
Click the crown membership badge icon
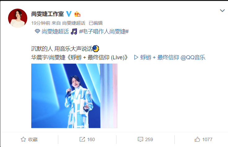(x=77, y=14)
